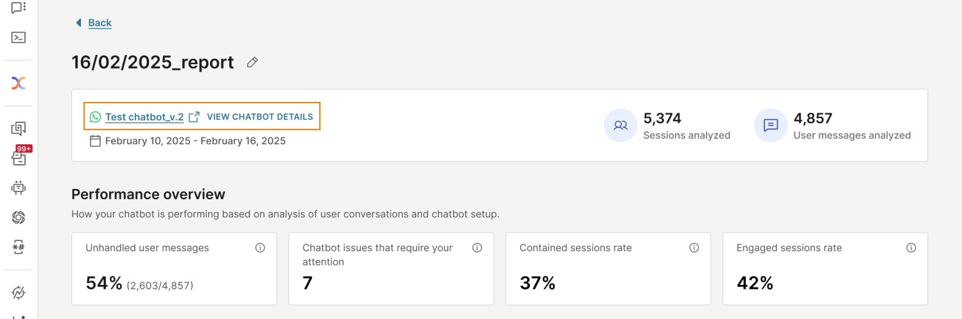
Task: Click the 37% contained sessions value
Action: [x=538, y=282]
